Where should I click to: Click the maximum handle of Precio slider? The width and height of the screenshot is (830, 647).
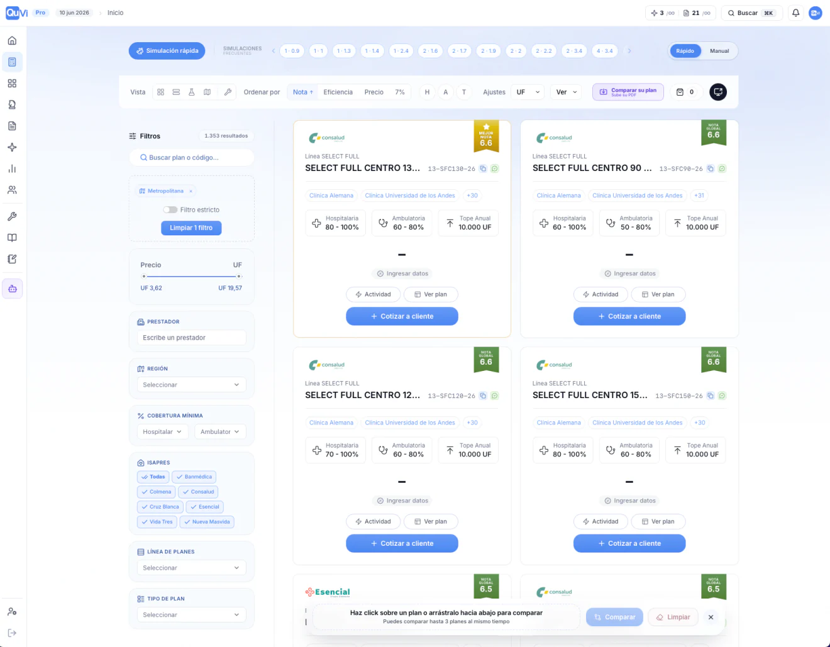239,277
